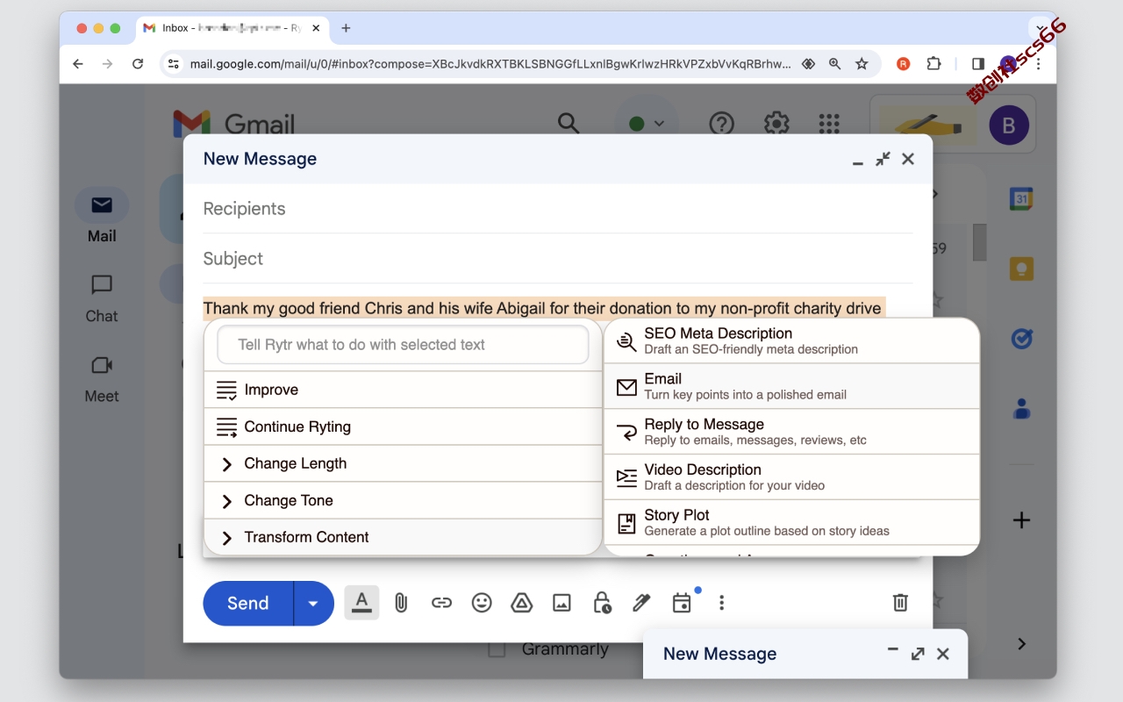Expand Change Length options
This screenshot has width=1123, height=702.
point(403,463)
